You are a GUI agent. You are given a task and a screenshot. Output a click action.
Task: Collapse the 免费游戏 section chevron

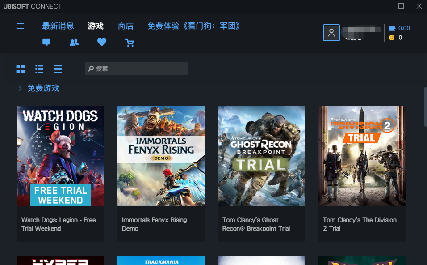click(20, 89)
